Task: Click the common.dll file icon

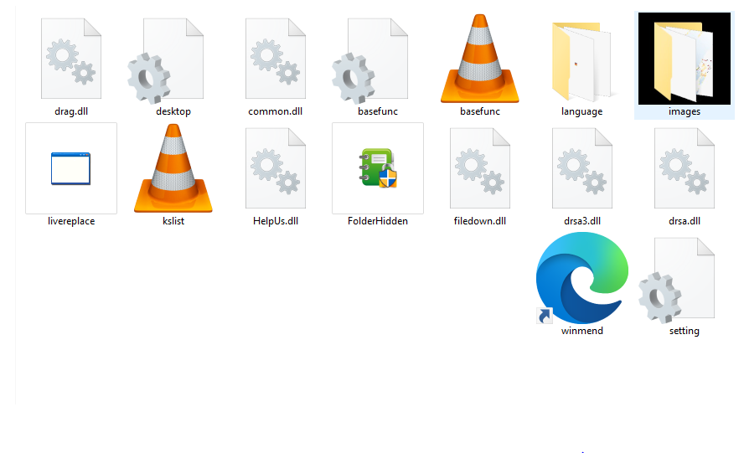Action: (276, 59)
